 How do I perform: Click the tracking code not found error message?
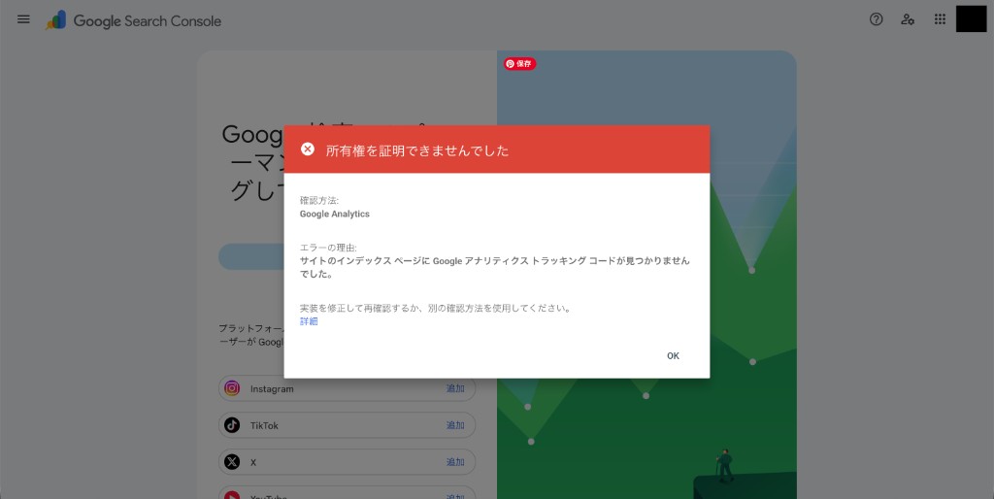[494, 268]
